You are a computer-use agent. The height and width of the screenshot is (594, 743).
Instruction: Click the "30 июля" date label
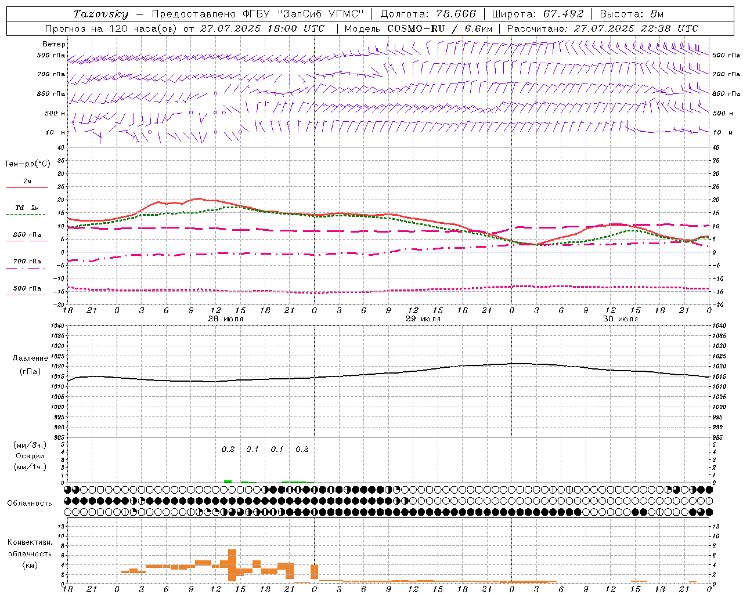[620, 319]
